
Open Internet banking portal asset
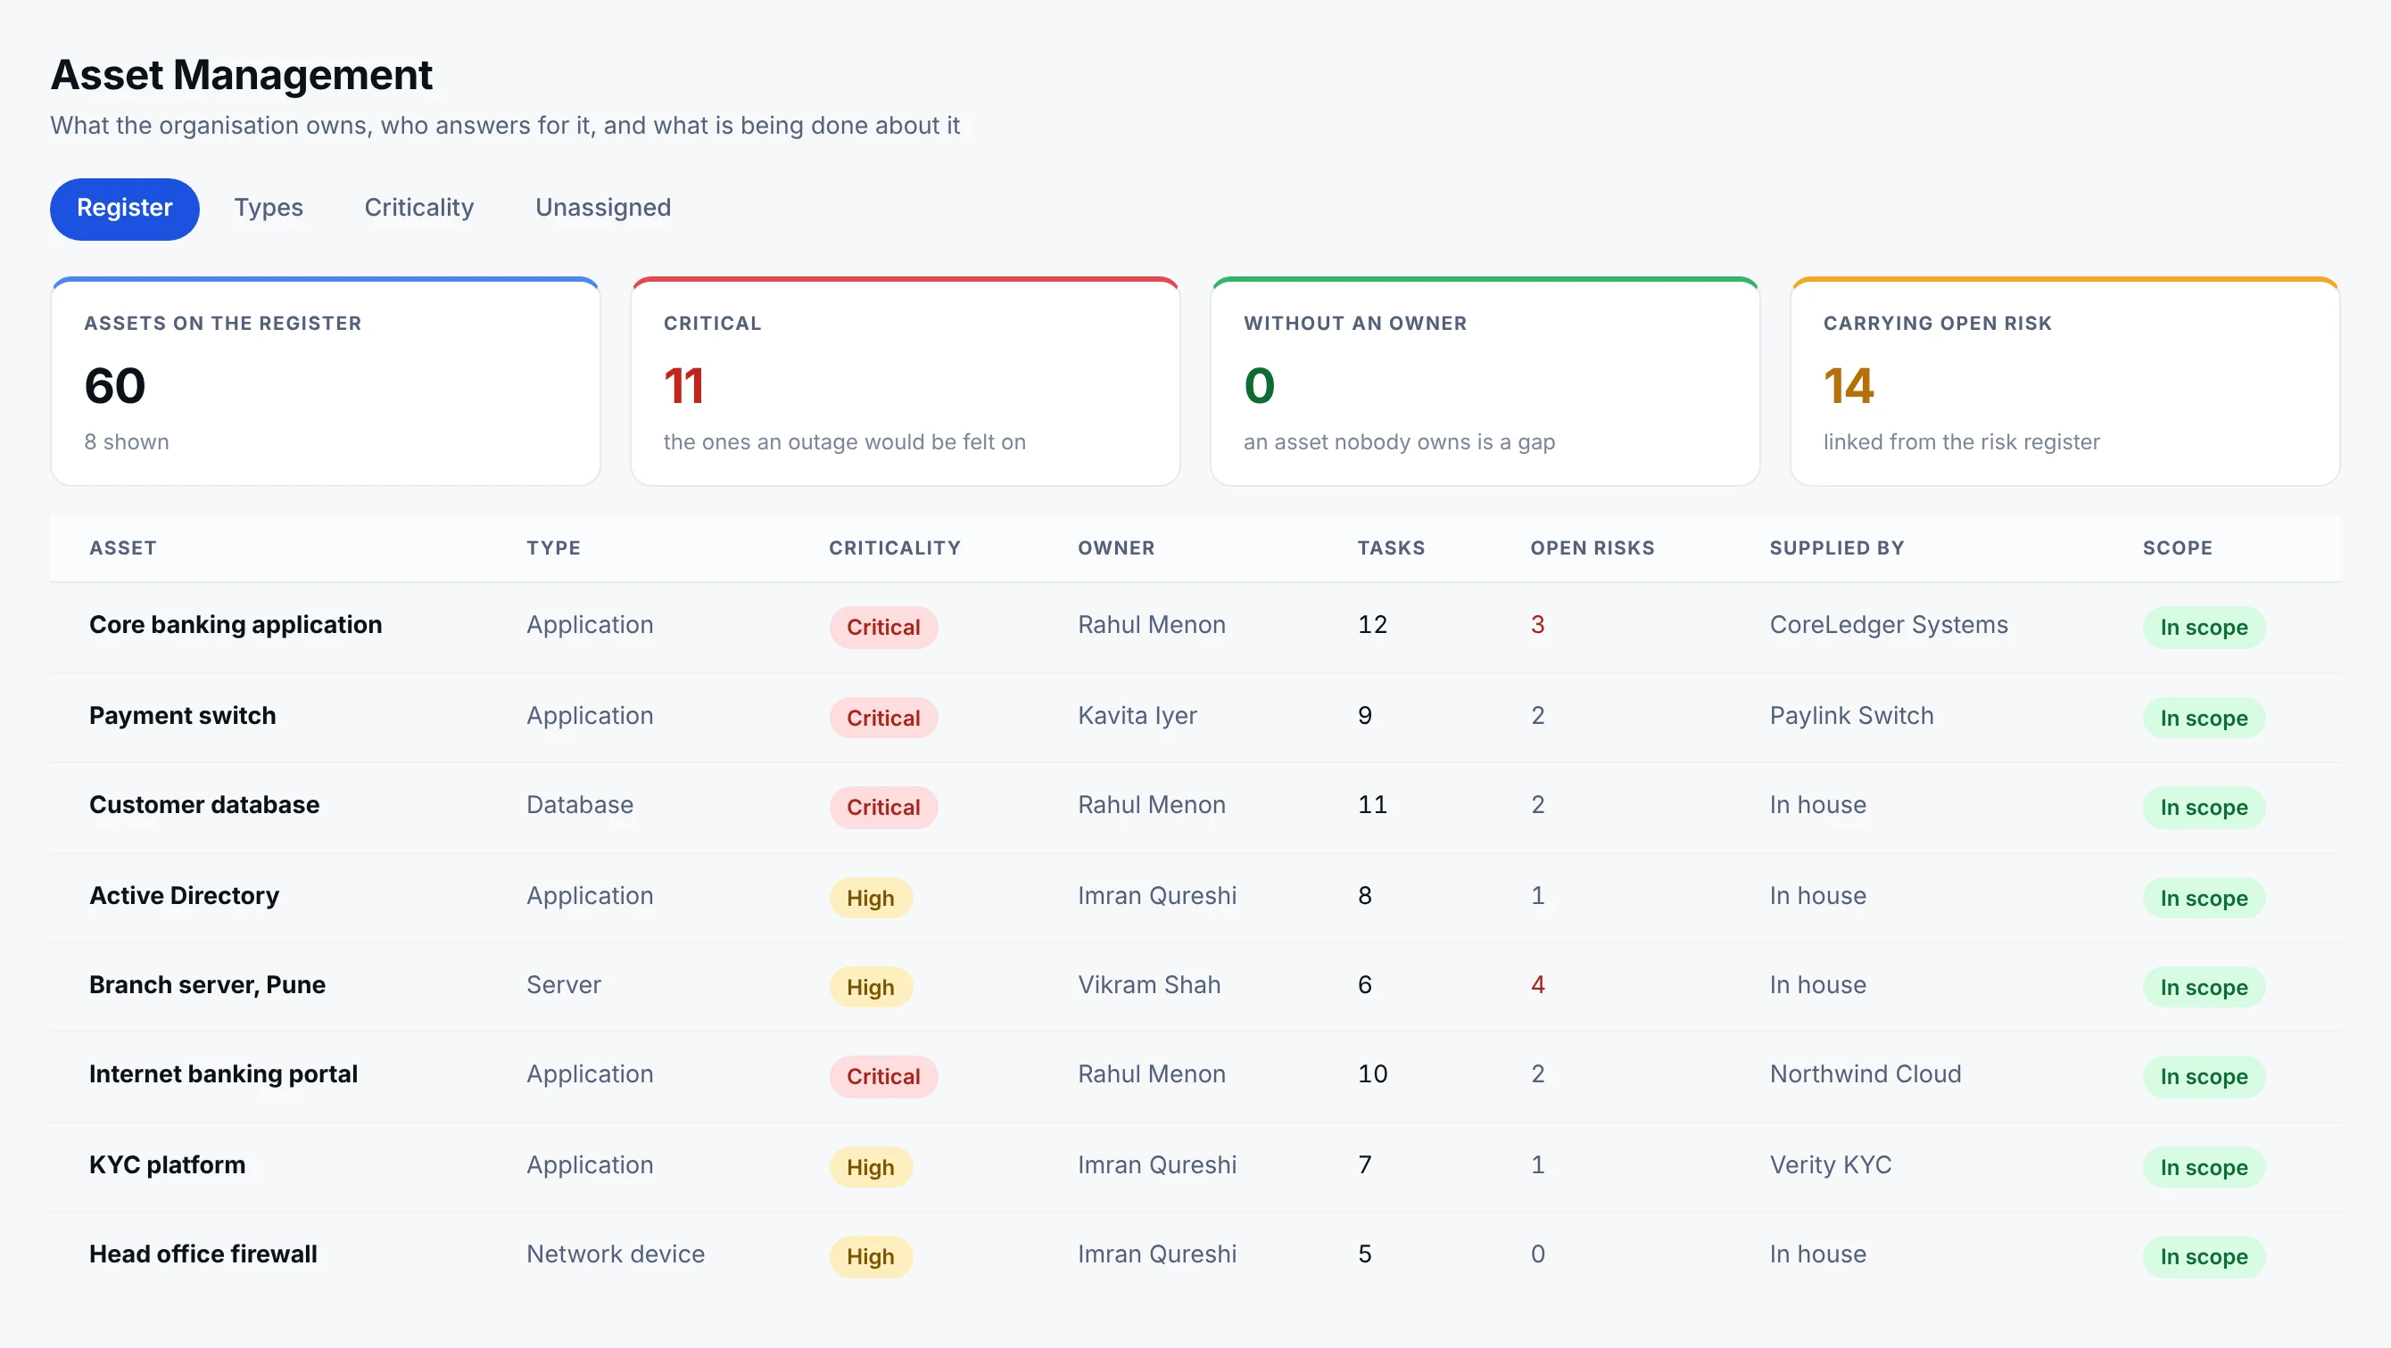pos(223,1074)
